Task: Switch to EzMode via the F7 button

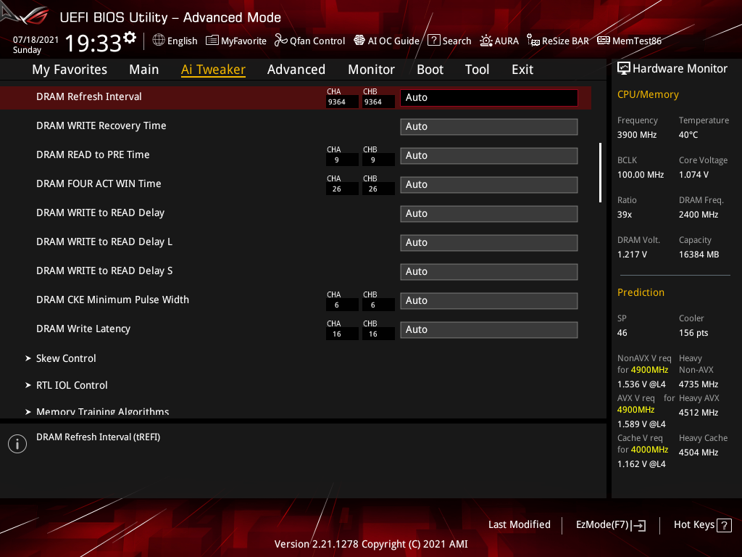Action: pos(611,524)
